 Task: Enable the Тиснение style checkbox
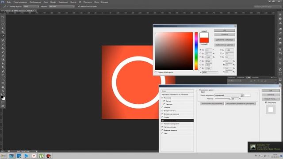pyautogui.click(x=162, y=98)
